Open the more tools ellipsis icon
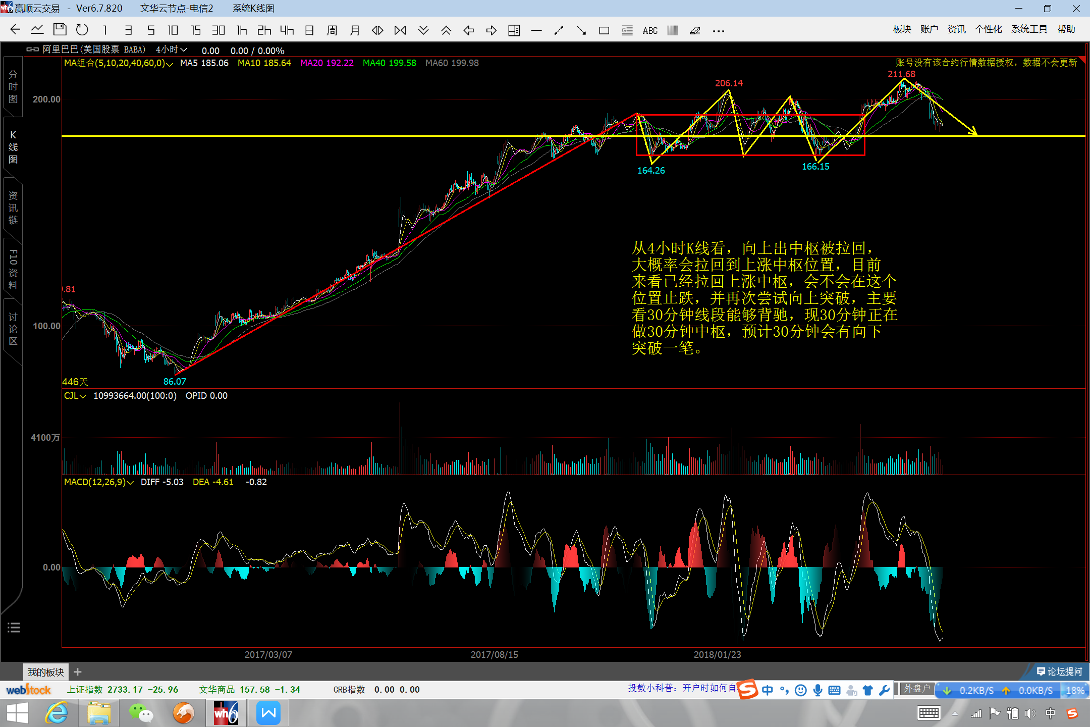Image resolution: width=1090 pixels, height=727 pixels. [719, 31]
